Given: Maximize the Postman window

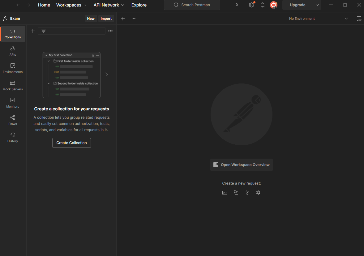Looking at the screenshot, I should tap(345, 5).
